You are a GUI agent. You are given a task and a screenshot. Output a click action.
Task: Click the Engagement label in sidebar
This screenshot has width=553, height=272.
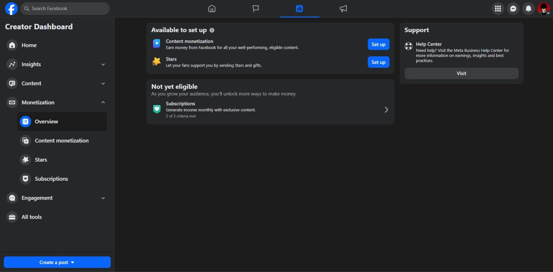pyautogui.click(x=37, y=198)
